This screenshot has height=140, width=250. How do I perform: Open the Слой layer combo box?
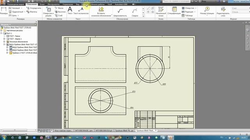[x=241, y=8]
